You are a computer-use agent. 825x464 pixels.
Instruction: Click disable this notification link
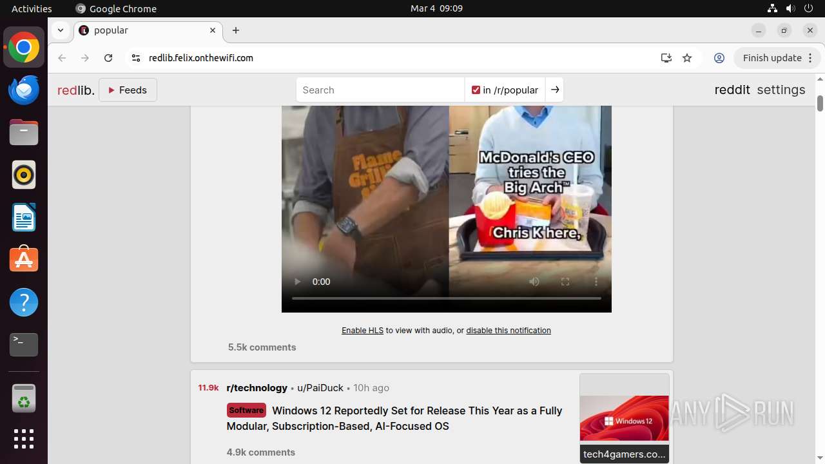[x=509, y=331]
